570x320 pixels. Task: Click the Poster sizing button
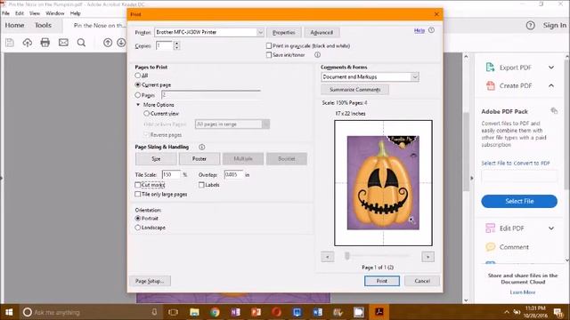(x=199, y=159)
